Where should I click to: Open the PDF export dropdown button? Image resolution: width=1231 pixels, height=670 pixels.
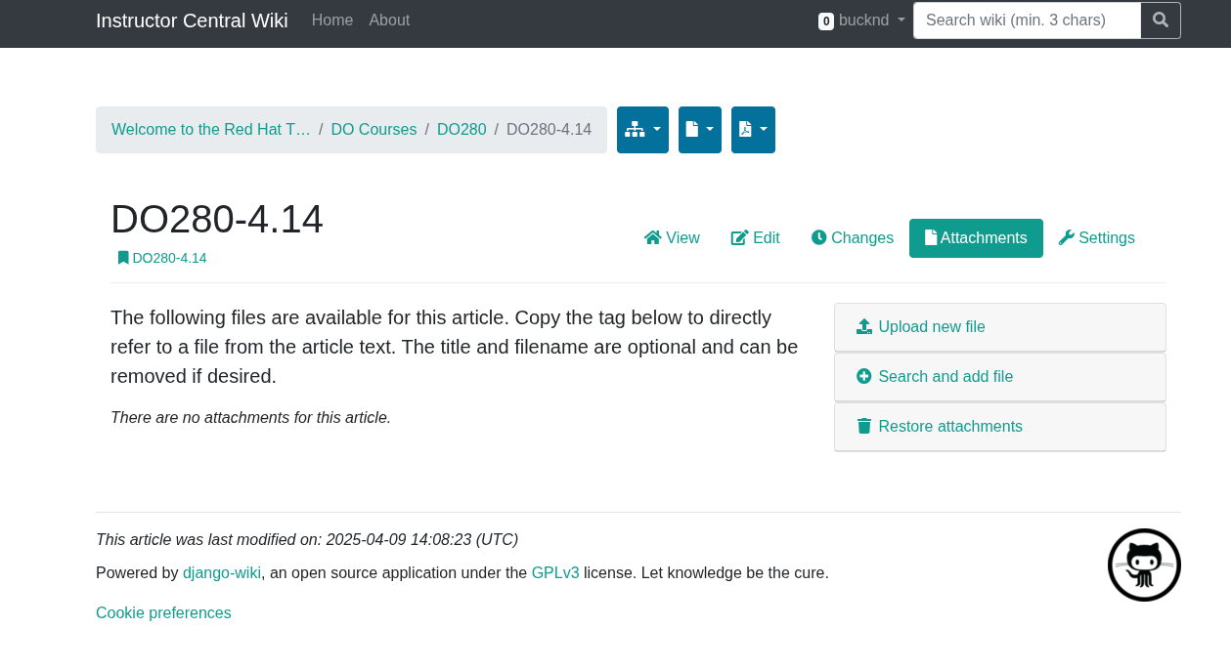[x=753, y=130]
